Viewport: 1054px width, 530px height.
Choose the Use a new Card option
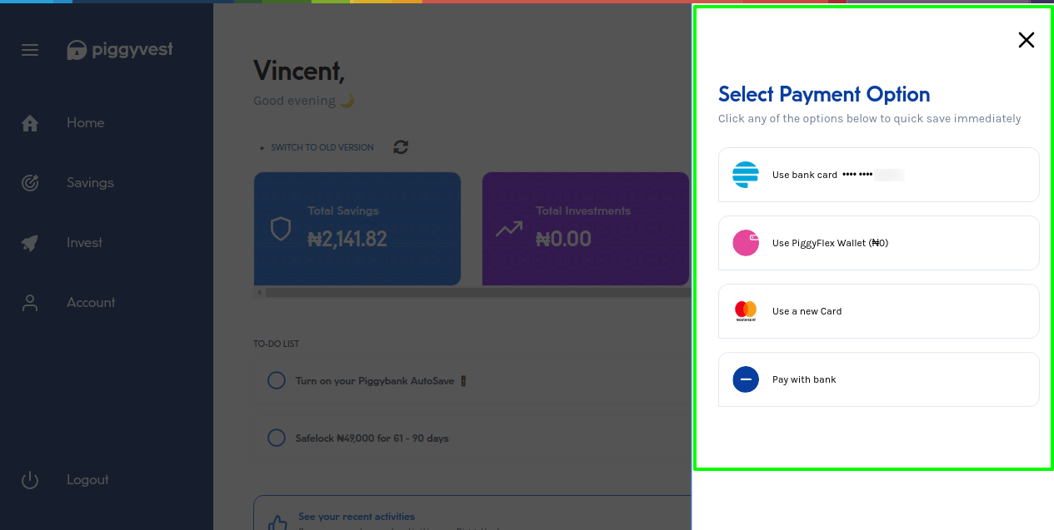878,311
